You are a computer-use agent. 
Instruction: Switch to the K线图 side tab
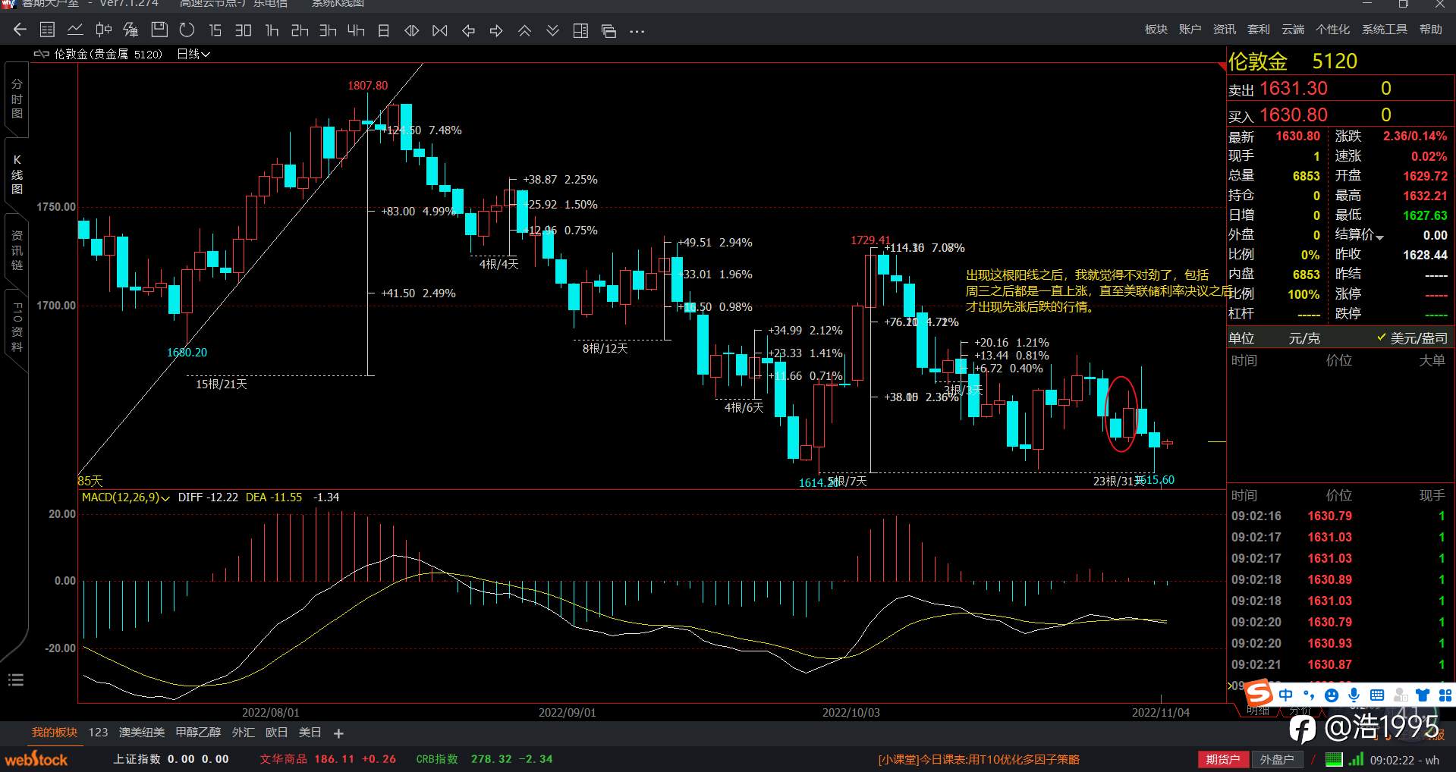coord(17,174)
